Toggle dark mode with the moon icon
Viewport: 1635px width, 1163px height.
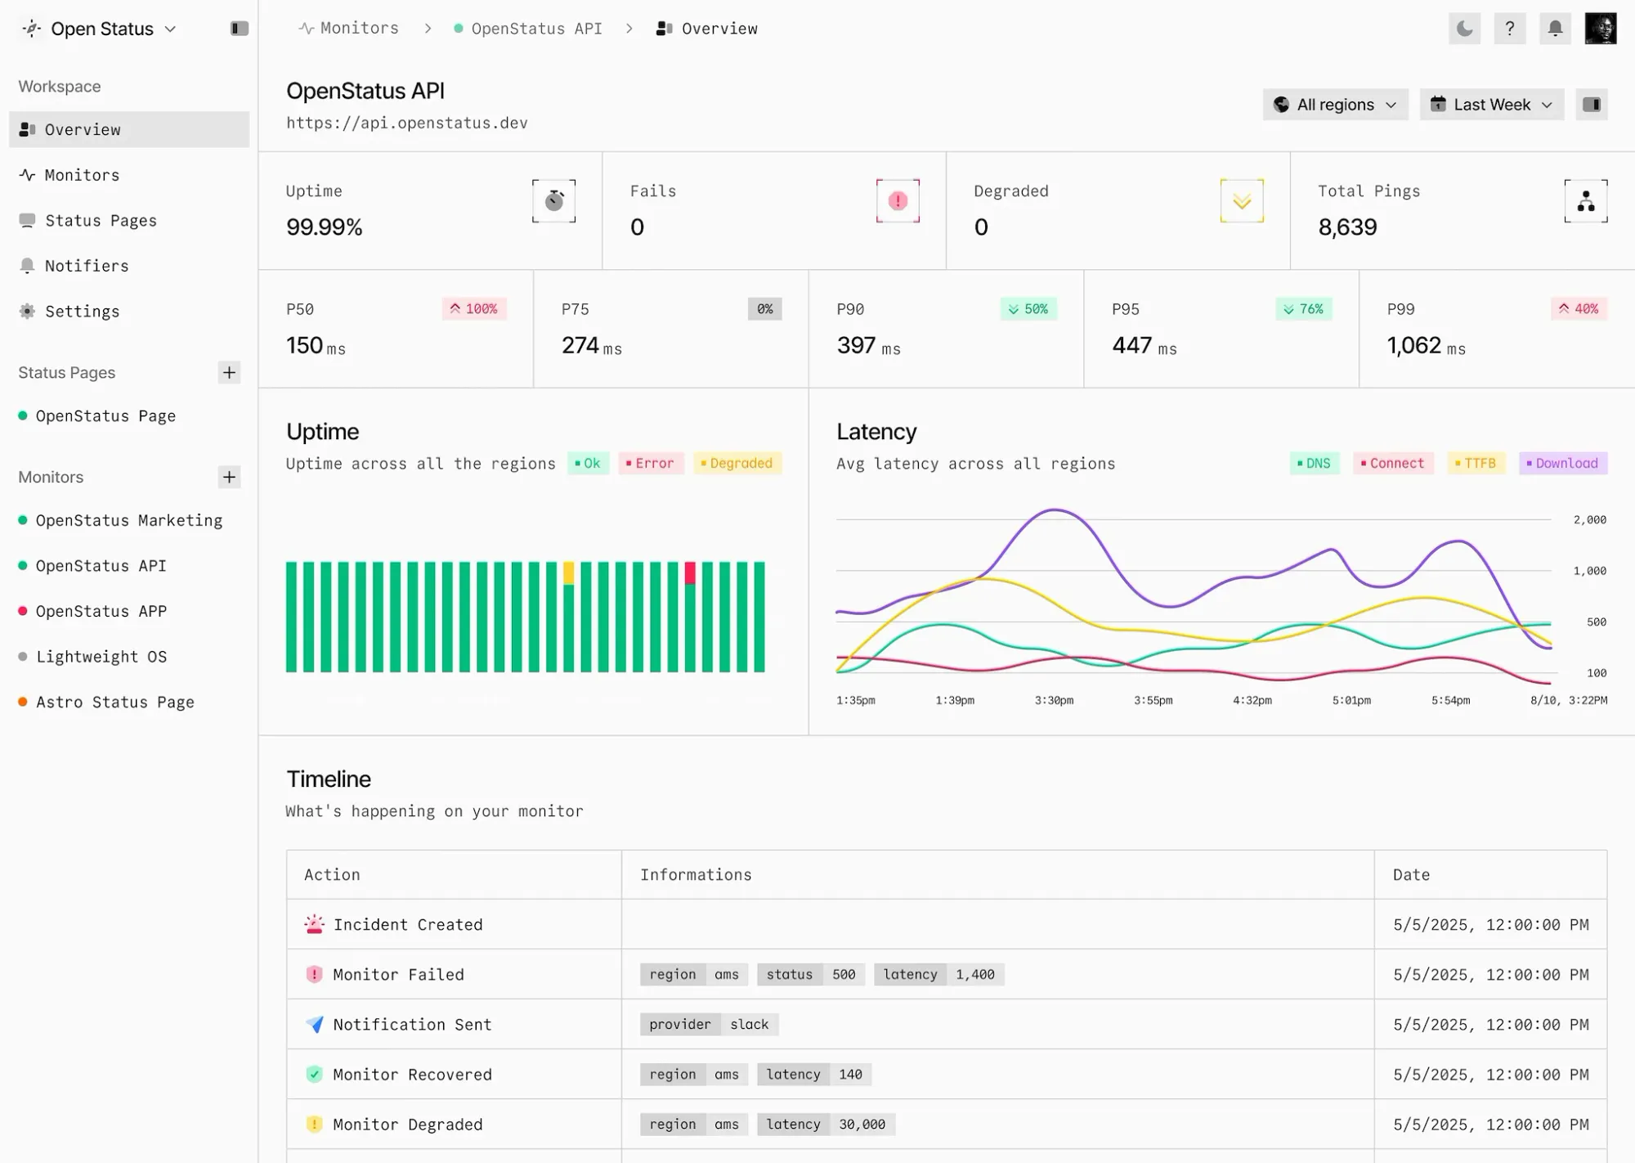[x=1464, y=29]
